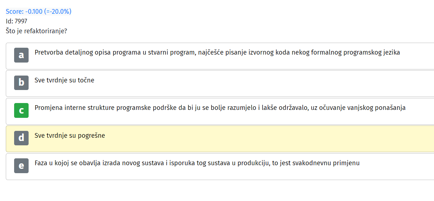Click the percentage '(=-20.0%)' in the score

[58, 12]
